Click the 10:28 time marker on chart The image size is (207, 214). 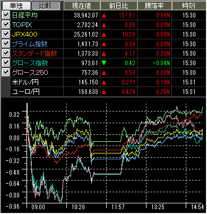78,207
